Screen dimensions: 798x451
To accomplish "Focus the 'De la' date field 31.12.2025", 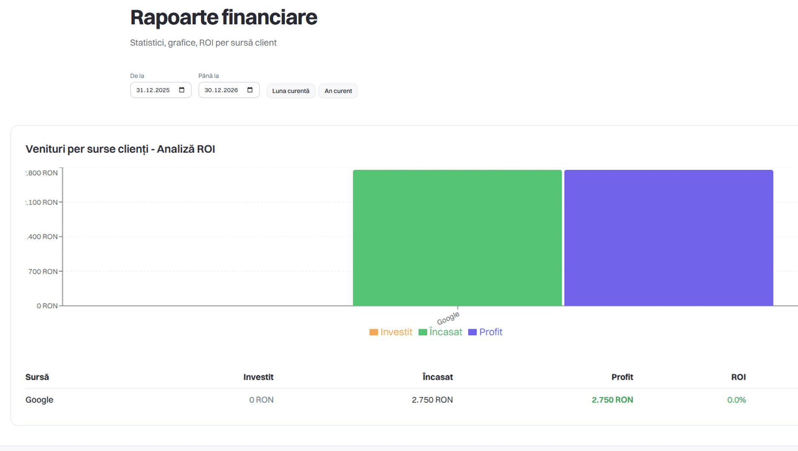I will click(153, 90).
